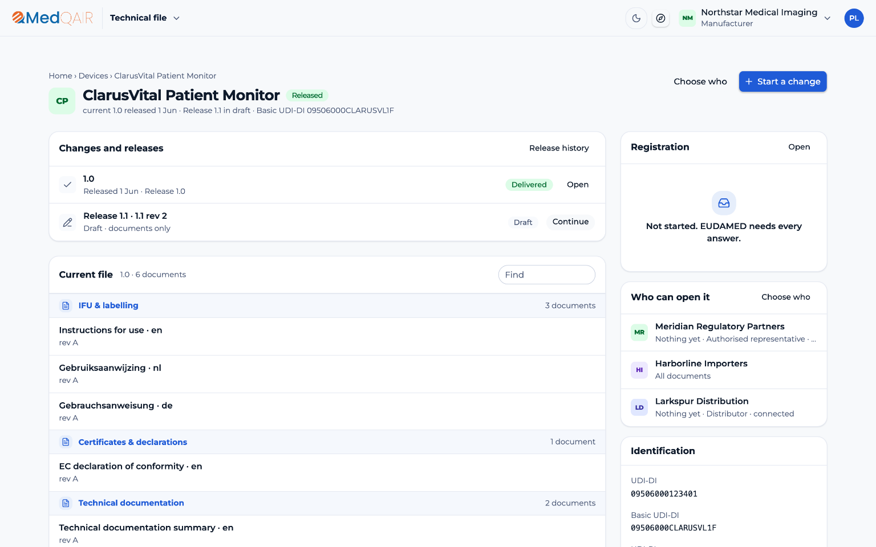Click the MR Meridian avatar

pyautogui.click(x=639, y=332)
